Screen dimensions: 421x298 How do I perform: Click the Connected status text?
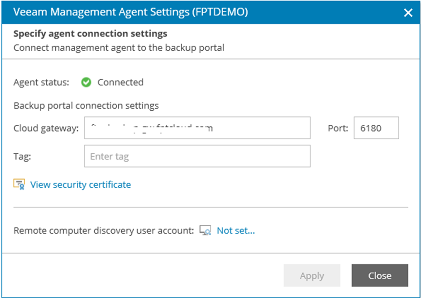120,82
